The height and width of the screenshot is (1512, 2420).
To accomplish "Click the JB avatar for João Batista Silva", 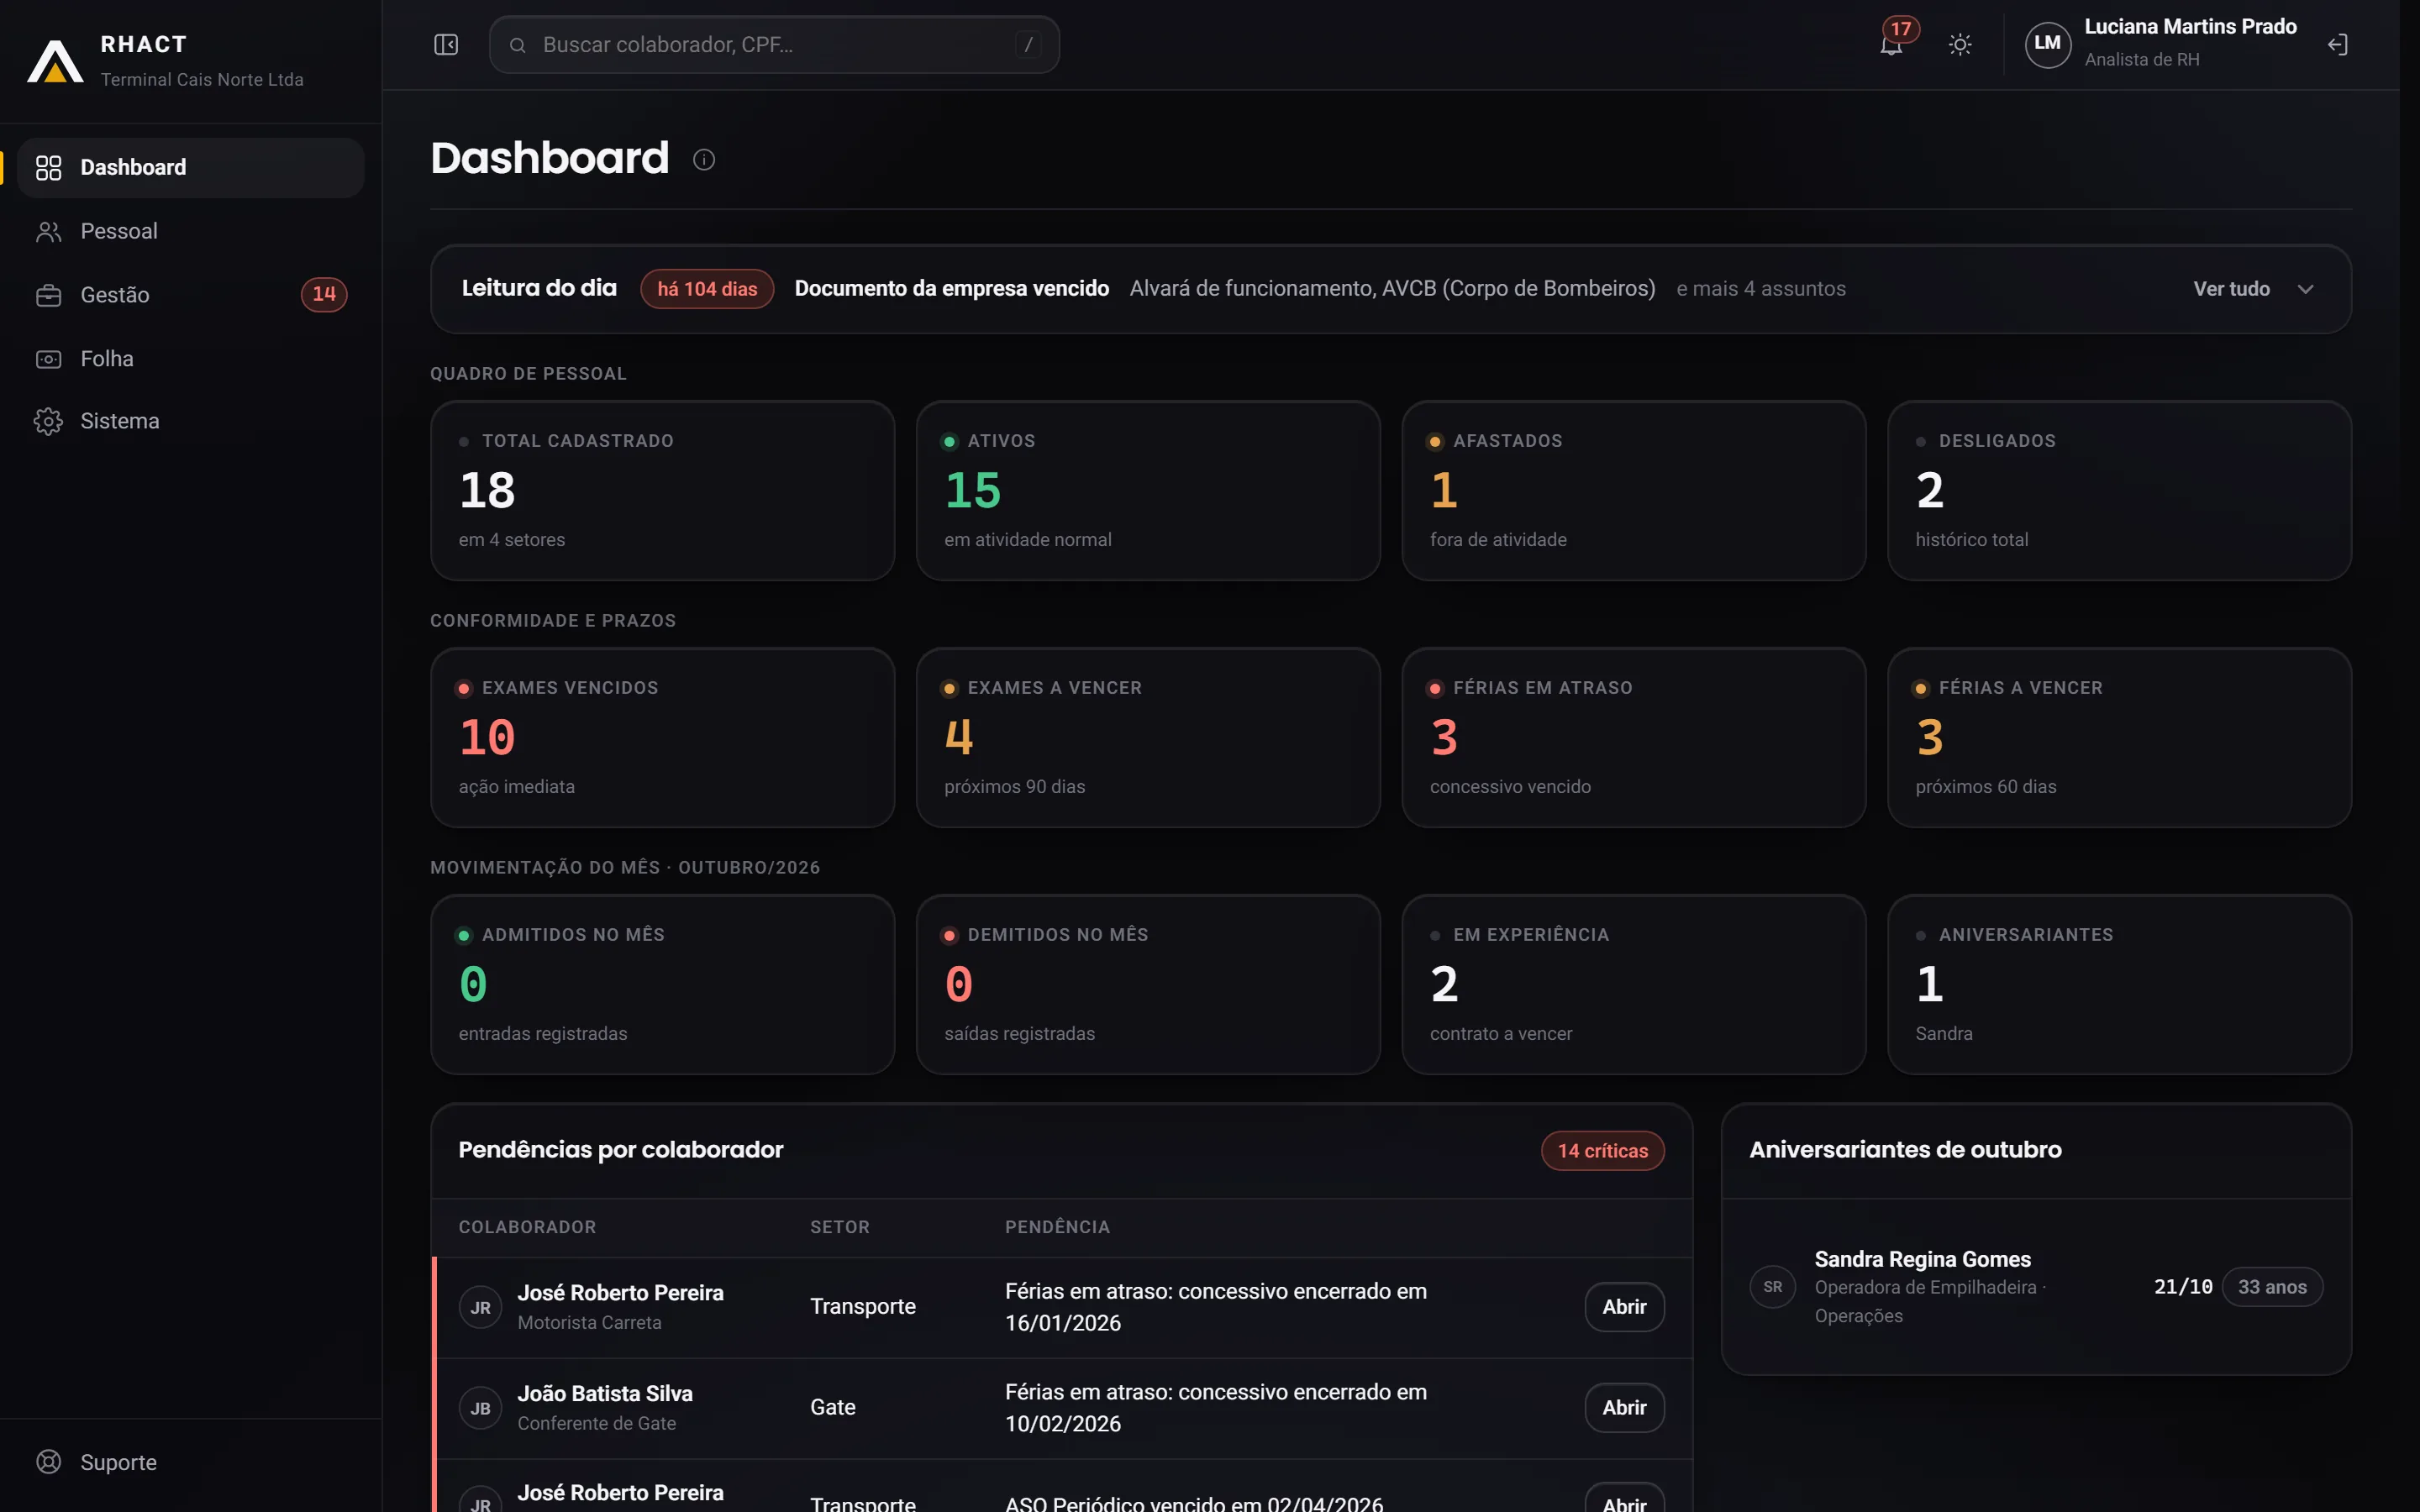I will (481, 1408).
